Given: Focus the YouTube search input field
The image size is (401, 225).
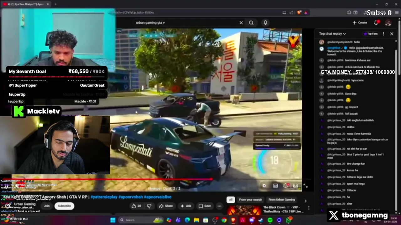Looking at the screenshot, I should pos(185,22).
